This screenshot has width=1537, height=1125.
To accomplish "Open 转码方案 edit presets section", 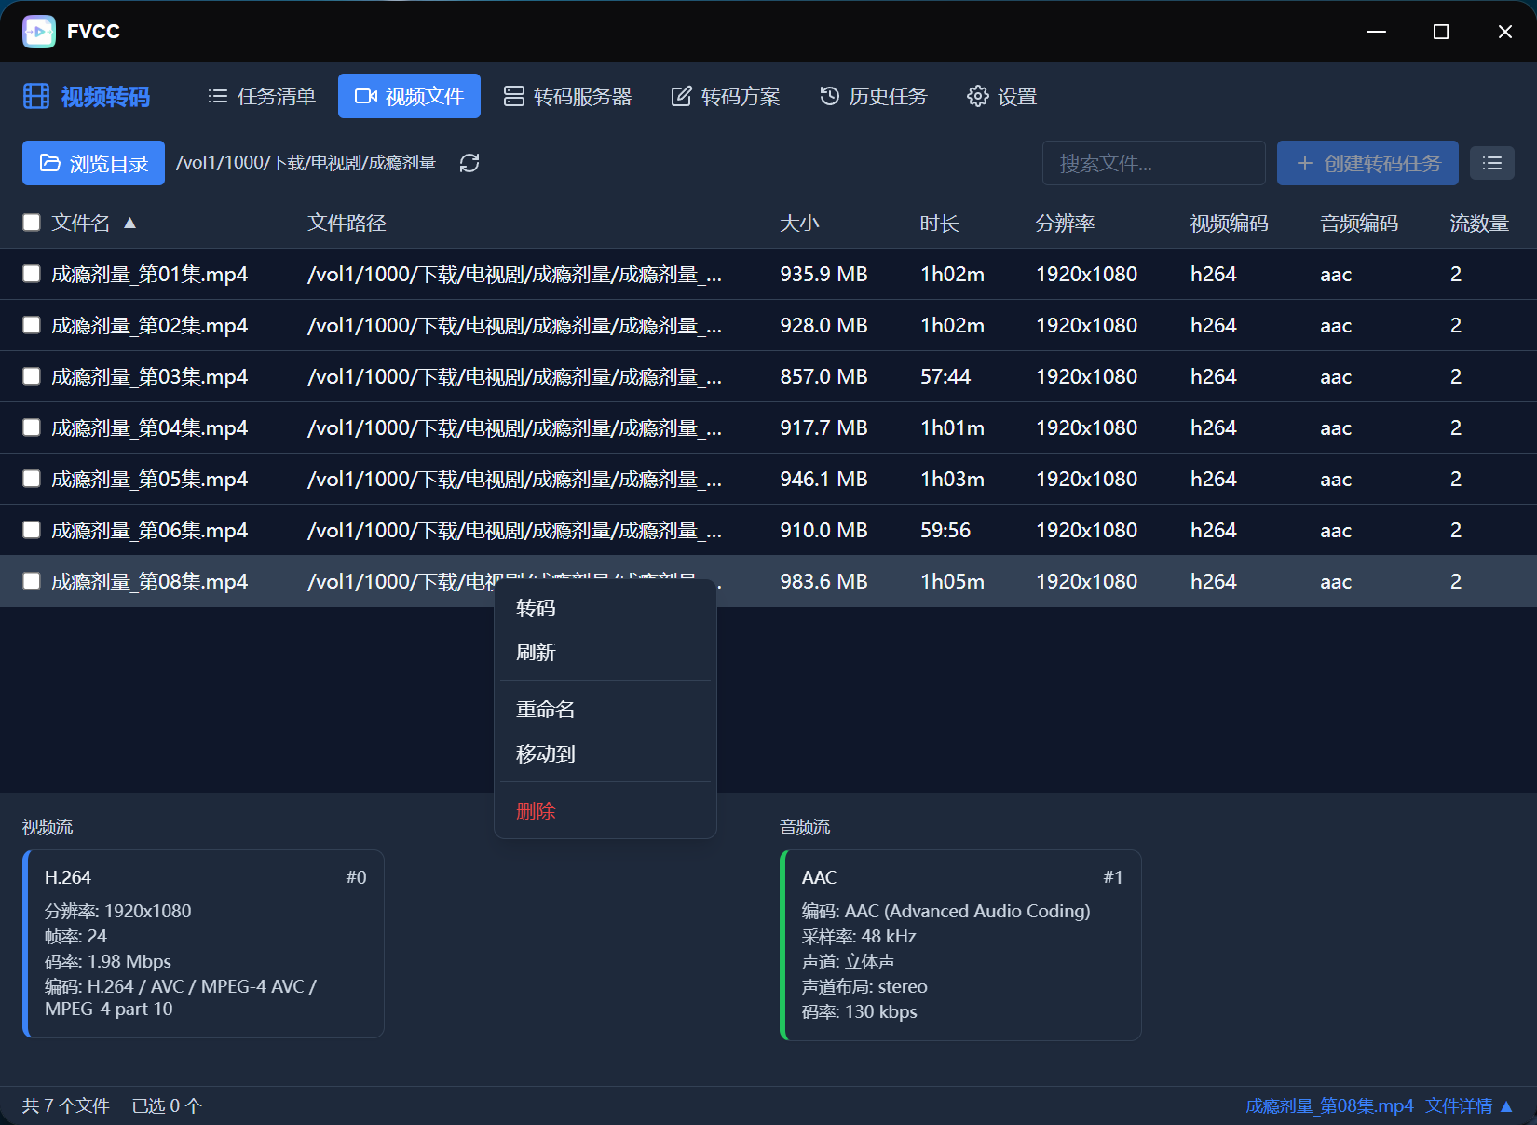I will tap(726, 96).
